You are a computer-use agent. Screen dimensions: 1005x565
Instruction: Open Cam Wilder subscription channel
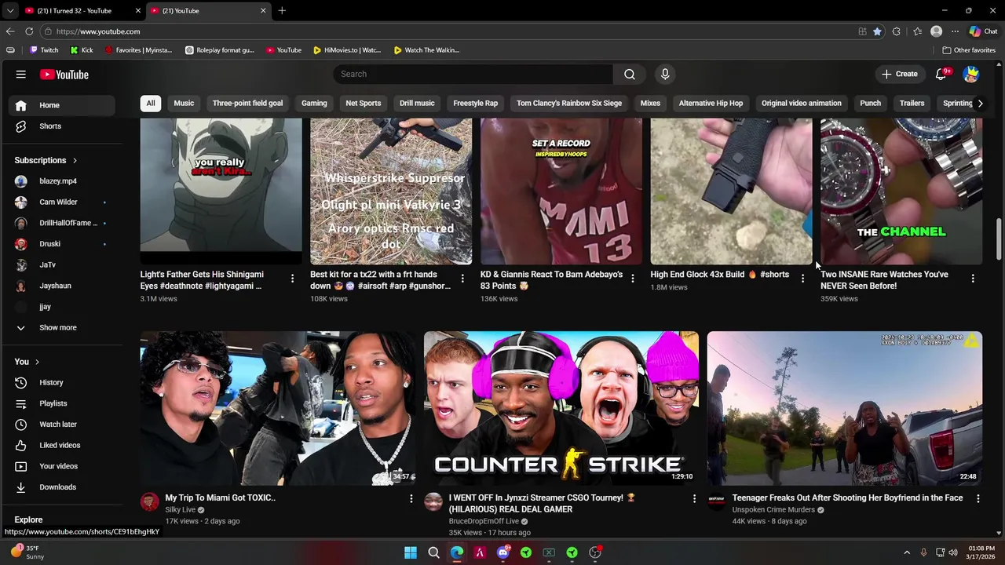click(x=59, y=202)
